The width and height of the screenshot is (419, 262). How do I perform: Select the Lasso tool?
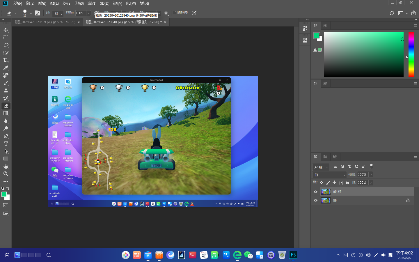[x=6, y=45]
